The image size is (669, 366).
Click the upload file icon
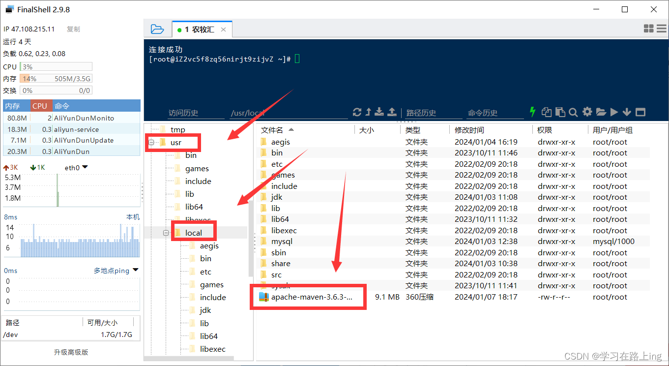point(392,112)
